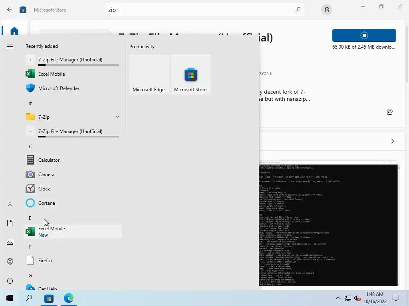The height and width of the screenshot is (306, 409).
Task: Click the # letter index header
Action: (x=30, y=103)
